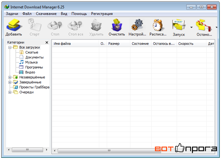Click the Проекты Граббера icon
The height and width of the screenshot is (159, 221).
coord(16,87)
